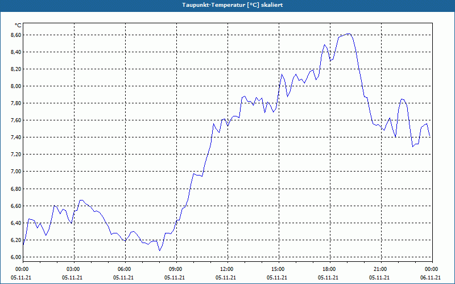Click the y-axis value '7,20'
Image resolution: width=455 pixels, height=284 pixels.
(16, 154)
